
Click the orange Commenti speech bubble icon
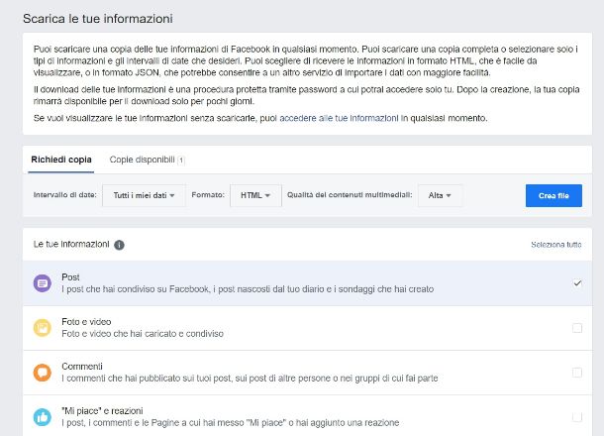click(43, 373)
